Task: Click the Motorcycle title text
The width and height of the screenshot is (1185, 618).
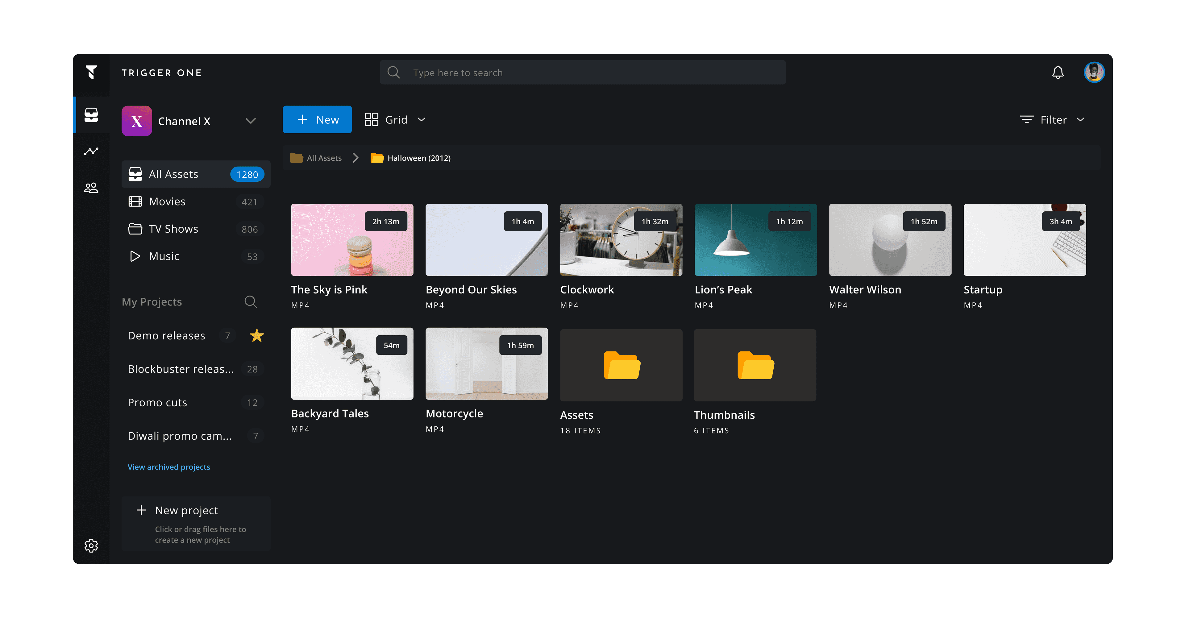Action: 454,413
